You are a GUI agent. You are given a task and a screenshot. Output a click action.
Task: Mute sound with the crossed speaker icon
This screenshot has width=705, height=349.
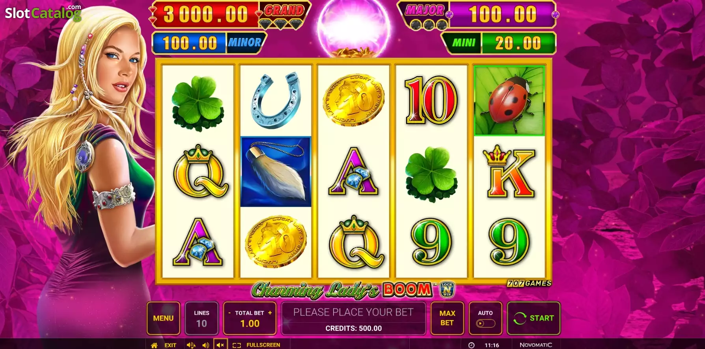(x=220, y=345)
